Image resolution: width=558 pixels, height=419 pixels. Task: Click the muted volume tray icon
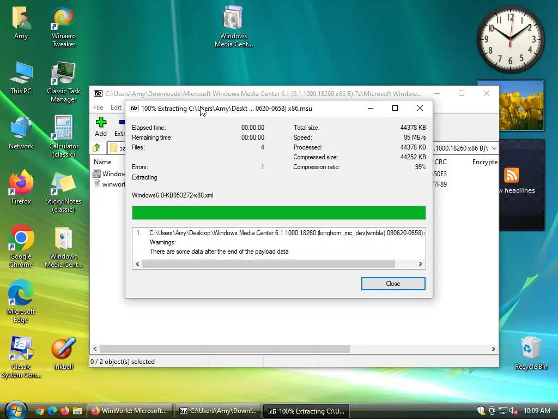[513, 411]
